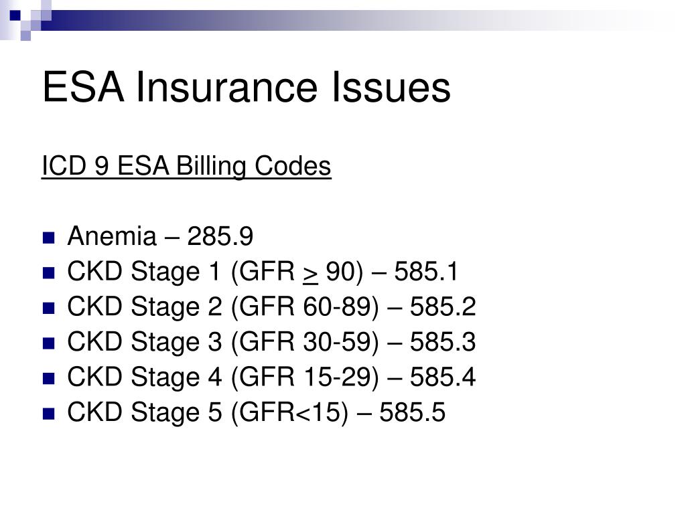
Task: Click the underlined ICD 9 ESA Billing Codes heading
Action: (186, 167)
